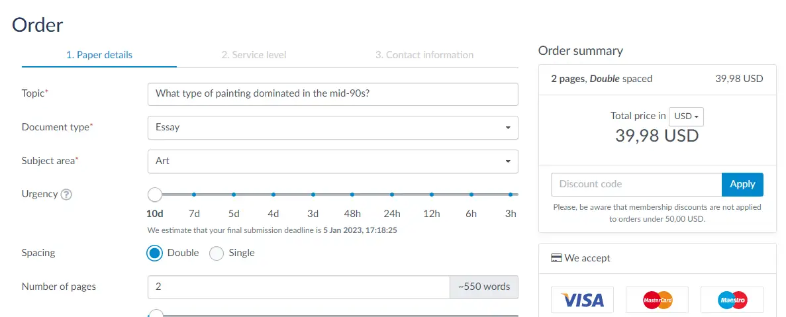Expand the Subject area dropdown

coord(332,161)
